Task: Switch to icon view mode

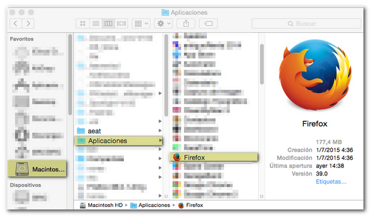Action: [83, 24]
